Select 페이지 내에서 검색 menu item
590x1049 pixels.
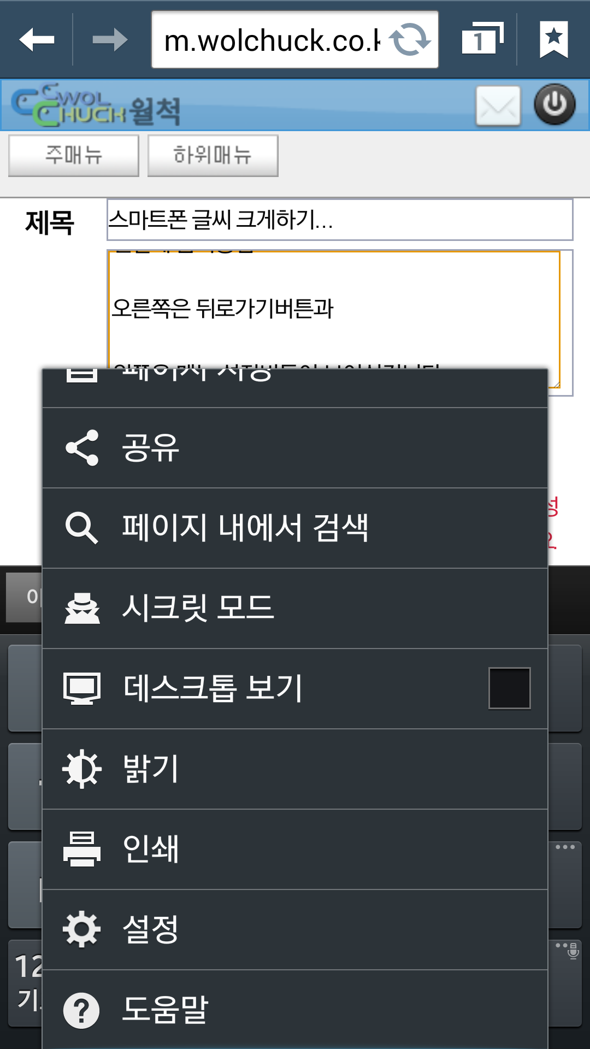pyautogui.click(x=295, y=528)
